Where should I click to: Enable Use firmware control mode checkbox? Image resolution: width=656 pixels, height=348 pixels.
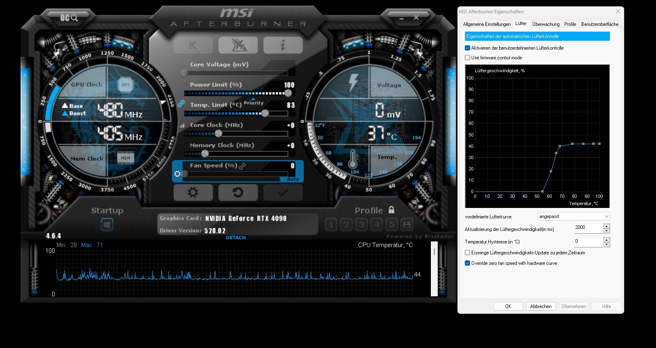(467, 57)
